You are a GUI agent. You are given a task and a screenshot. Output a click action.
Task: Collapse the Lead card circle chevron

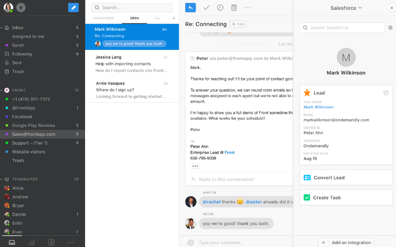(x=386, y=93)
